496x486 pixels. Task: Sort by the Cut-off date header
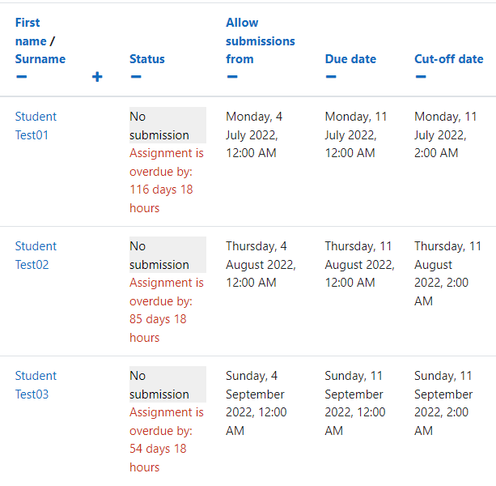click(449, 59)
